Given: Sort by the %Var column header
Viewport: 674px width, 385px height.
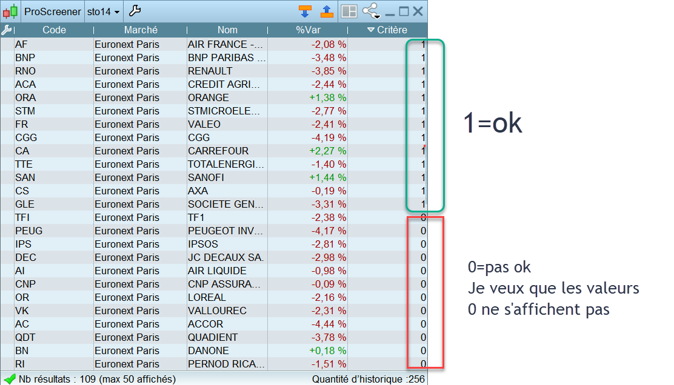Looking at the screenshot, I should point(308,30).
